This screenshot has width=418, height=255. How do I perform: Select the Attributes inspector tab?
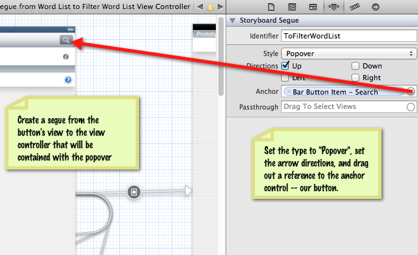click(x=333, y=7)
